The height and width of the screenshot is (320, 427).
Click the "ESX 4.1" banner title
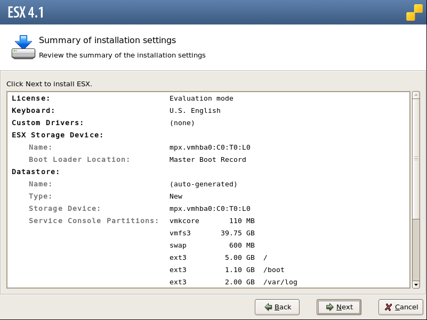pos(26,12)
